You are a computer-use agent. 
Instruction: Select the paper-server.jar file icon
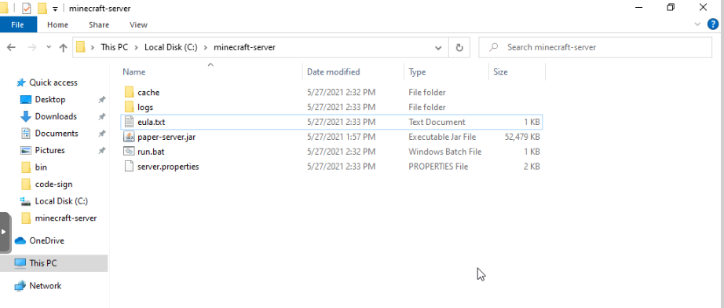point(129,137)
